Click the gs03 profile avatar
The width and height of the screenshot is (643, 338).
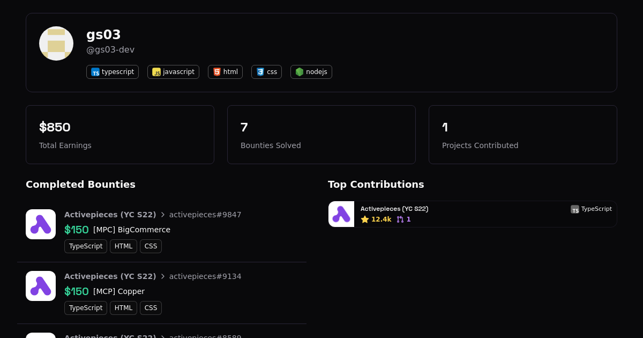56,43
